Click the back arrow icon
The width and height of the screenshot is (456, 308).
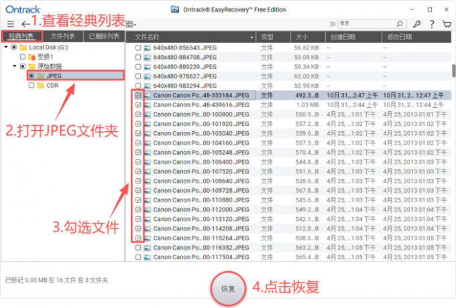tap(25, 24)
